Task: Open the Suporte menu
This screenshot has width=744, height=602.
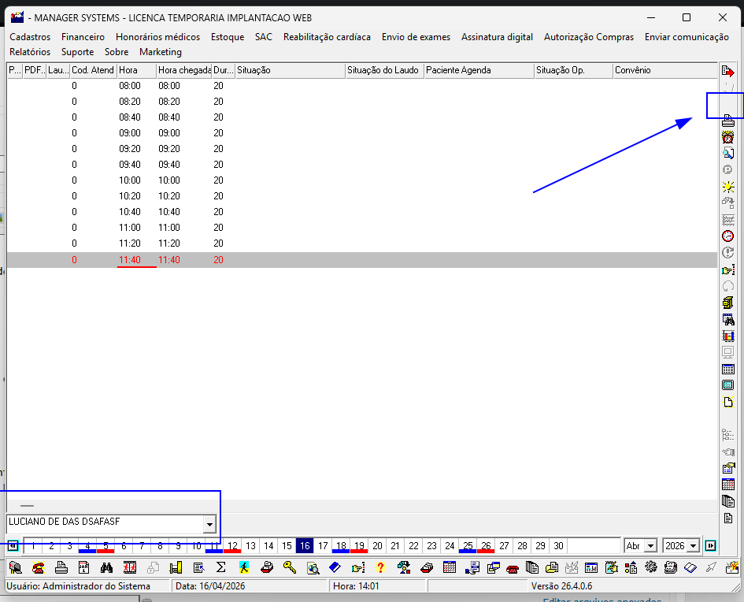Action: pyautogui.click(x=78, y=52)
